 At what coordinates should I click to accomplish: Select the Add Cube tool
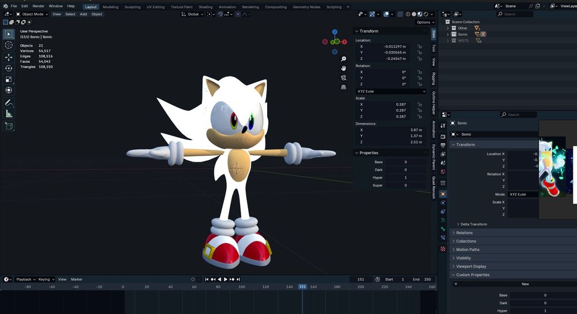[9, 126]
